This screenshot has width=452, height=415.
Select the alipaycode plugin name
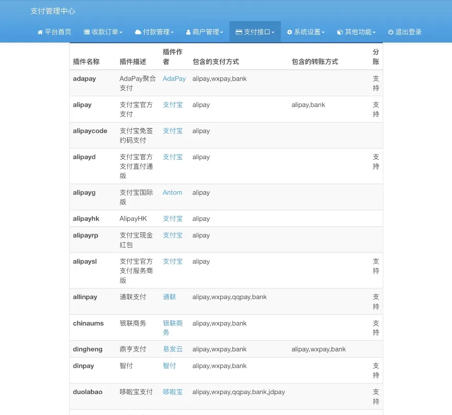pos(90,131)
